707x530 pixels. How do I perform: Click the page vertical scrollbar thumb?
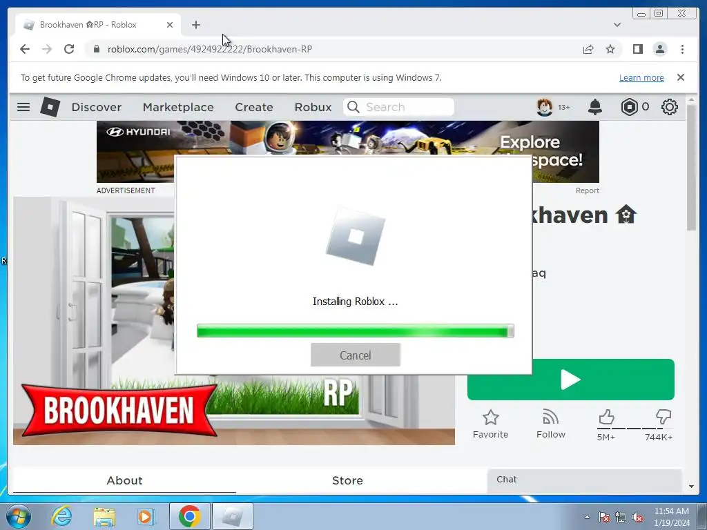691,167
